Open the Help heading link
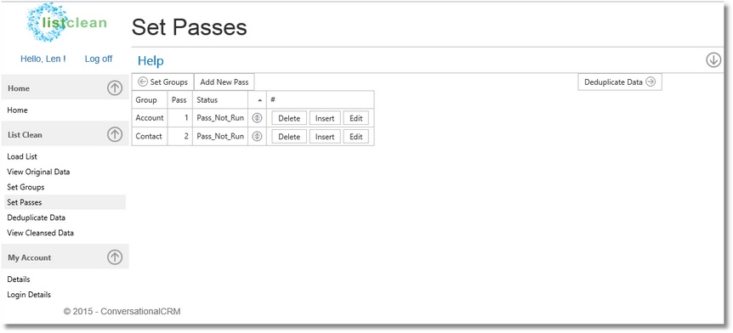 pyautogui.click(x=151, y=61)
